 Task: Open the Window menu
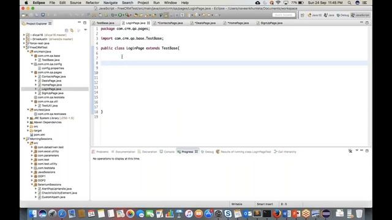pyautogui.click(x=170, y=2)
